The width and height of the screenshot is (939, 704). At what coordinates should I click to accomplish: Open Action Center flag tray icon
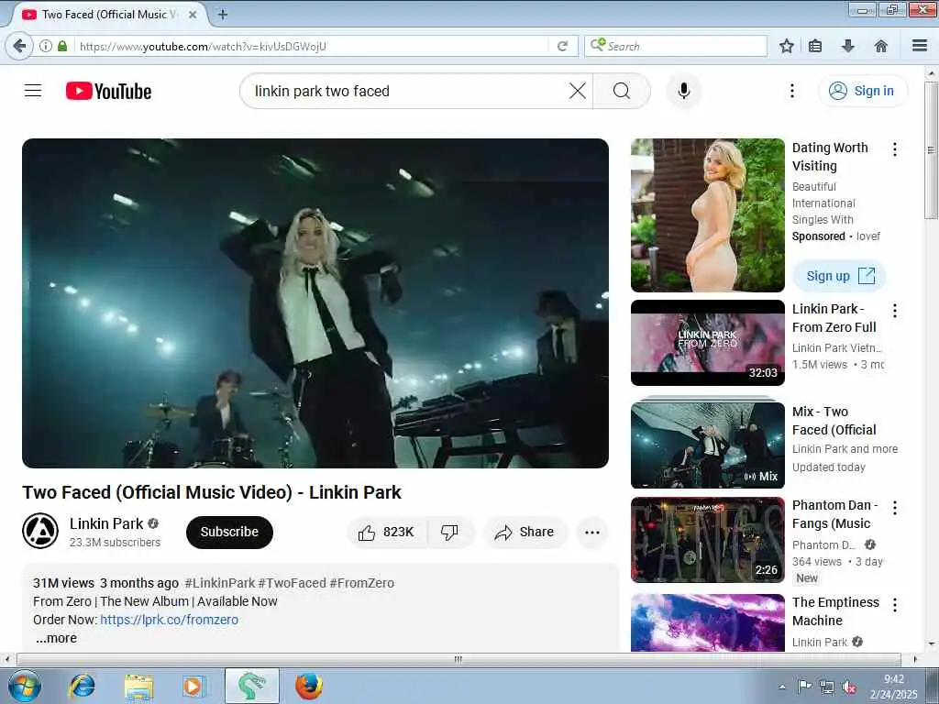pyautogui.click(x=804, y=687)
